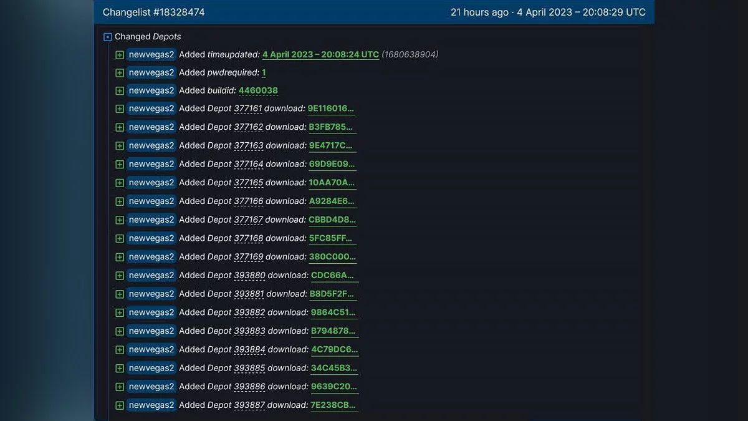This screenshot has width=748, height=421.
Task: Click plus icon on Depot 377168 row
Action: (x=120, y=238)
